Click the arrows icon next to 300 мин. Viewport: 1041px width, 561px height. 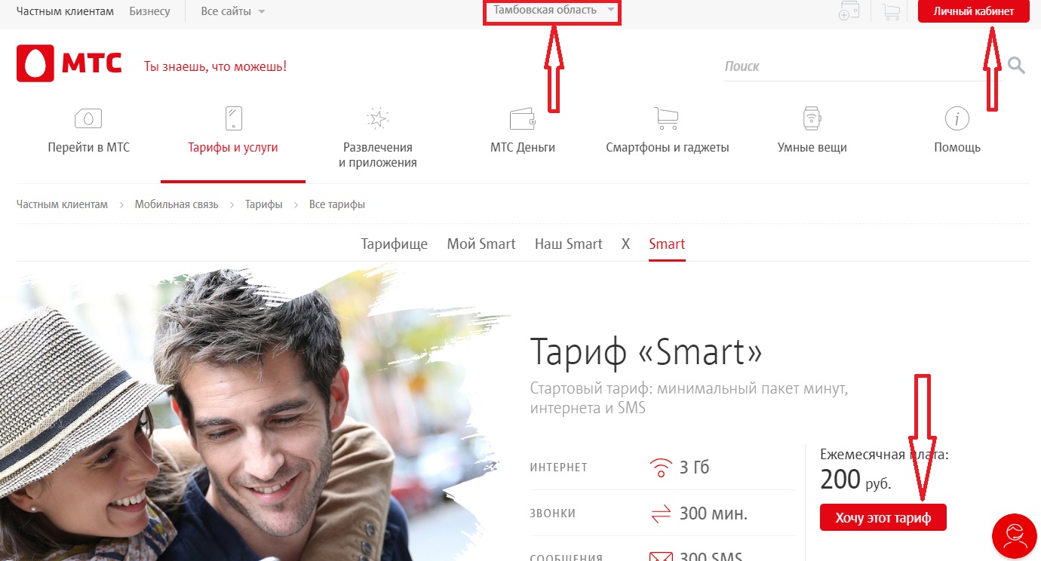tap(661, 514)
